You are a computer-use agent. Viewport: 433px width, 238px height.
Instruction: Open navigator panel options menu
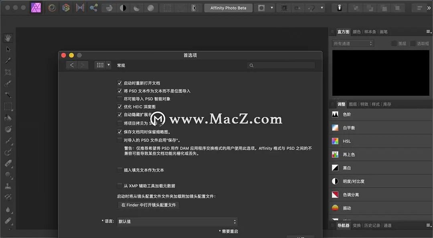(x=429, y=226)
